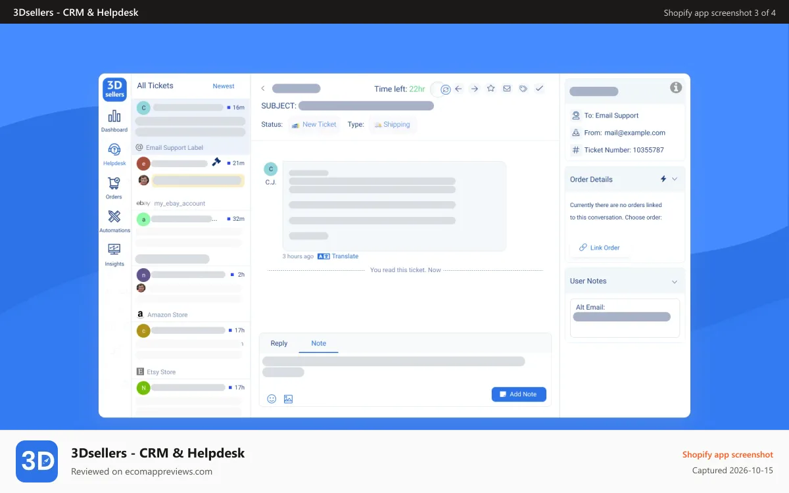Viewport: 789px width, 493px height.
Task: Go to the Orders section
Action: click(x=114, y=188)
